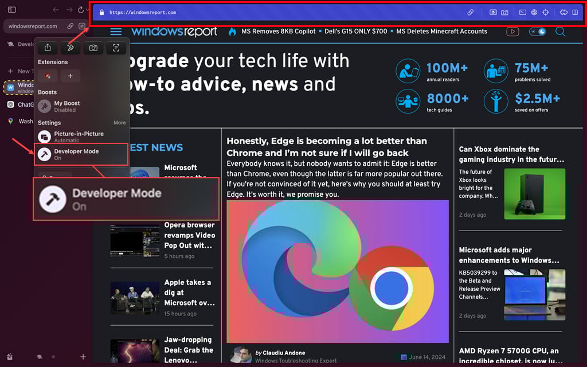
Task: Toggle Developer Mode row below Picture-in-Picture
Action: [81, 154]
